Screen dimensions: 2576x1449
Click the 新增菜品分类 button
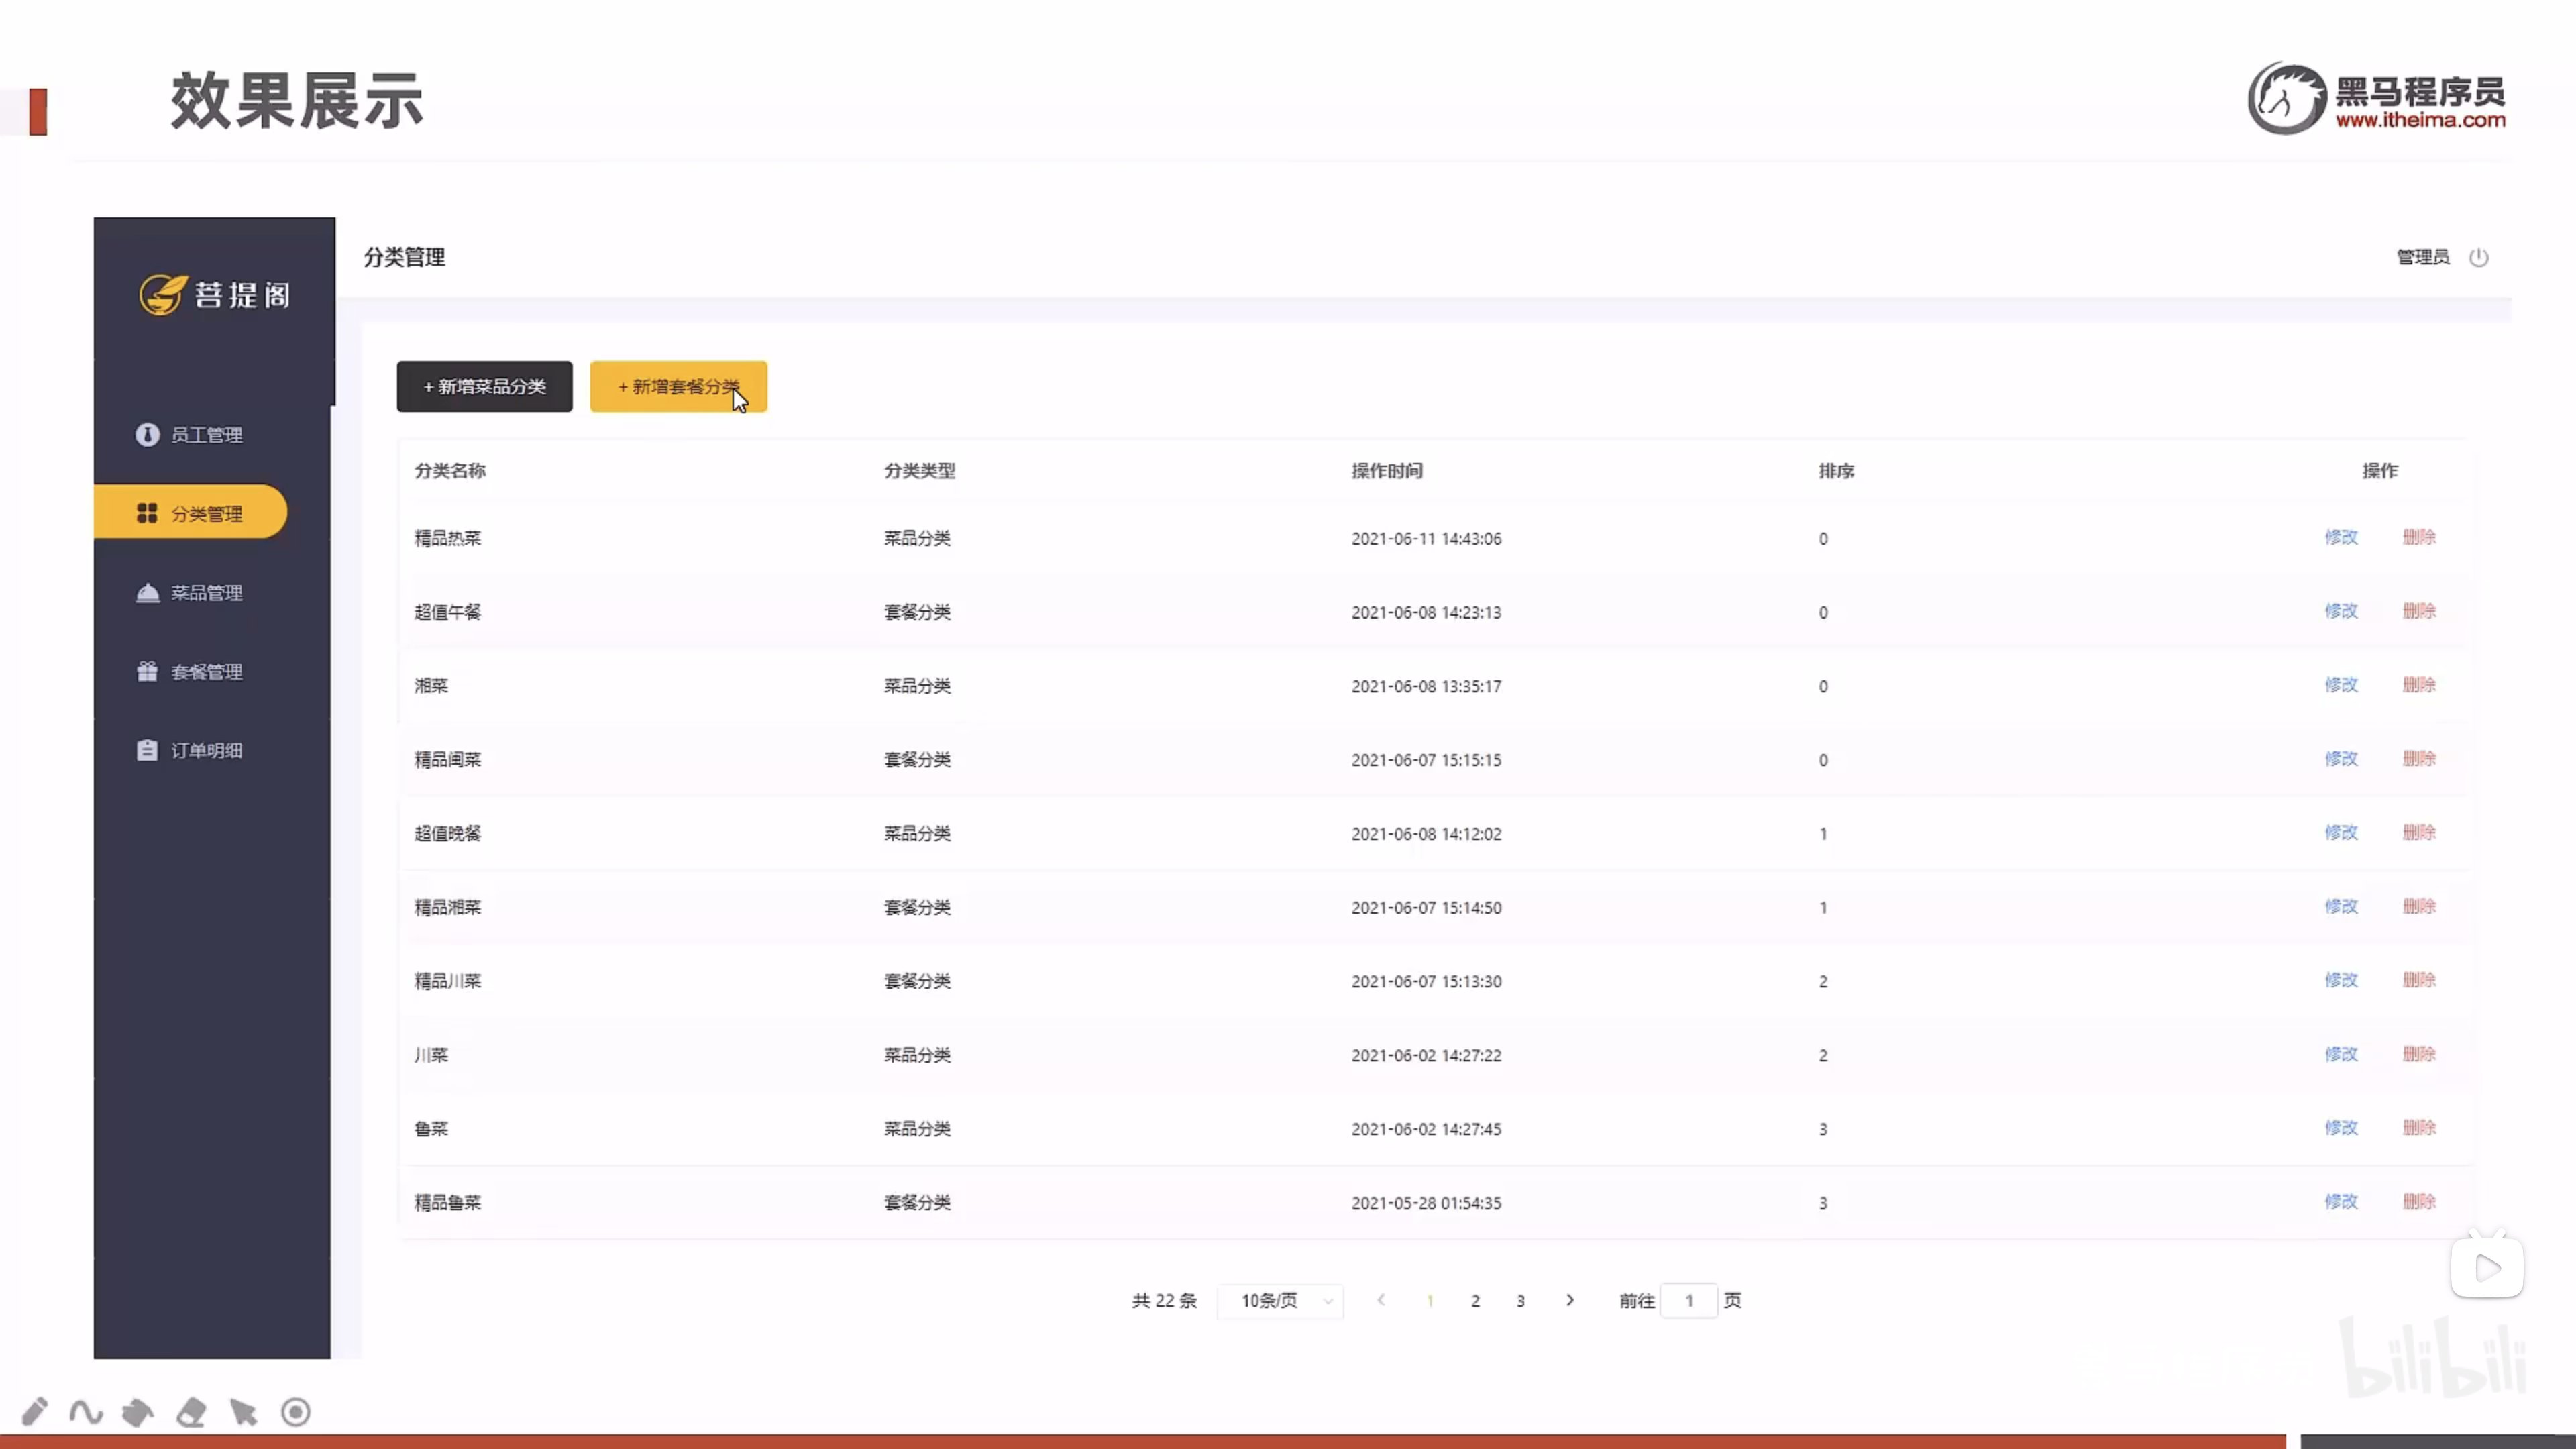point(484,386)
